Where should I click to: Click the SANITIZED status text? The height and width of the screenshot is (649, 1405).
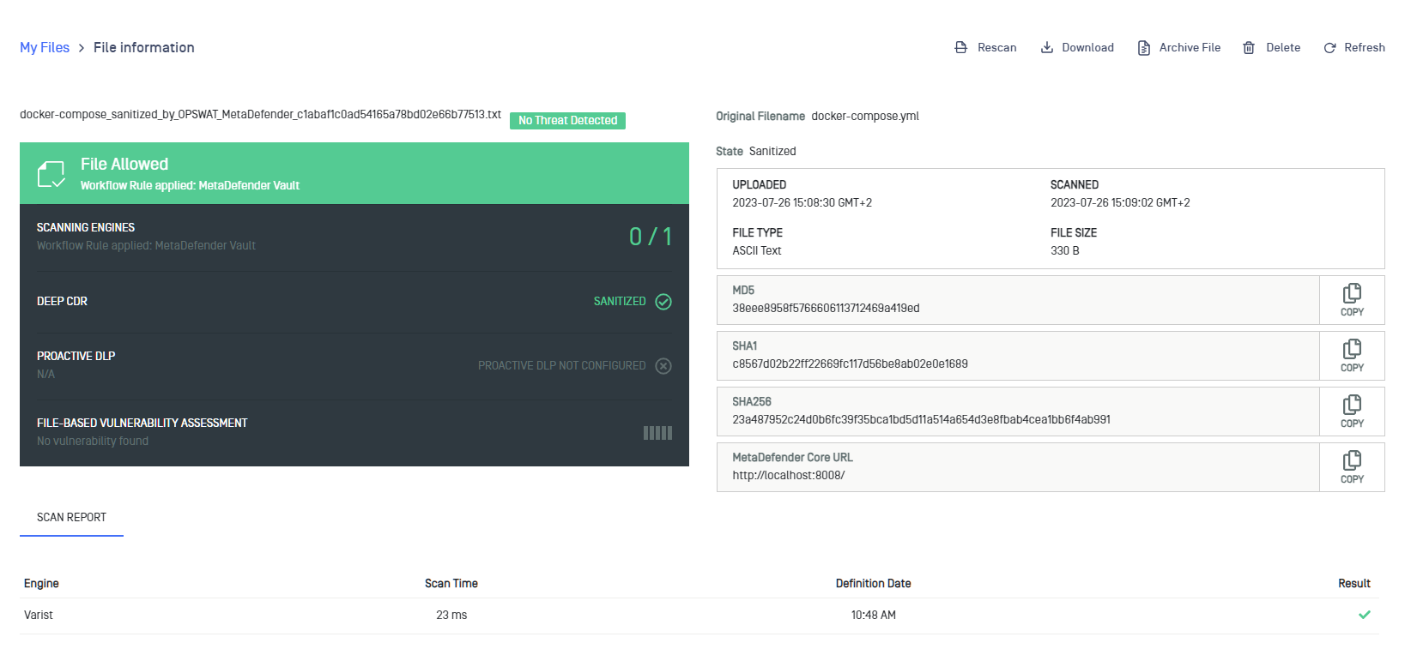[620, 302]
